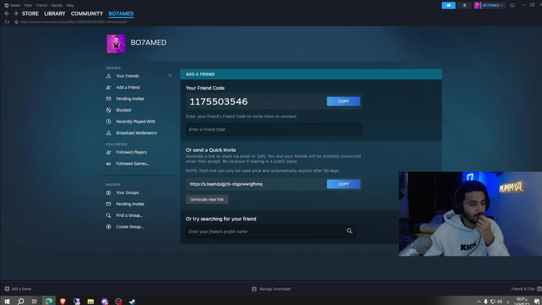Open the Steam announcements megaphone button
This screenshot has width=542, height=305.
click(x=448, y=6)
